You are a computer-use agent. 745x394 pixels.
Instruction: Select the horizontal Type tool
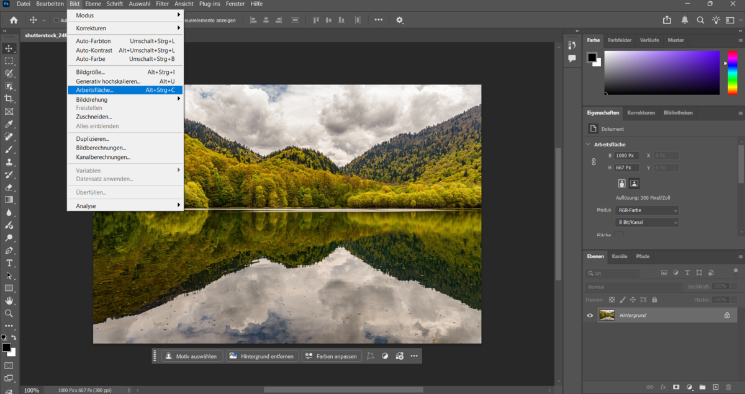point(9,262)
